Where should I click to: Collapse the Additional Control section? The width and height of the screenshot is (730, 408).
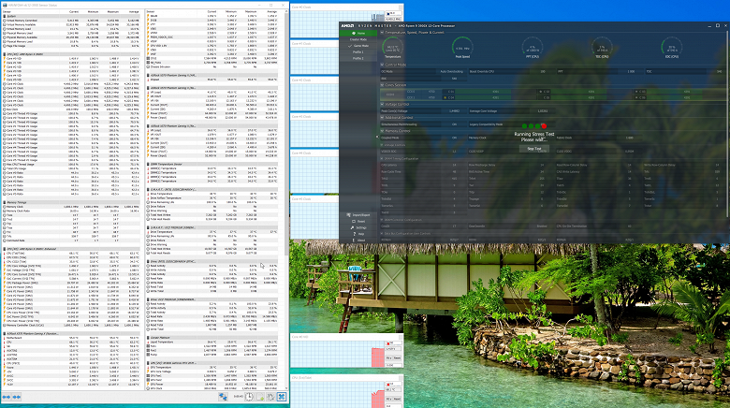coord(382,118)
